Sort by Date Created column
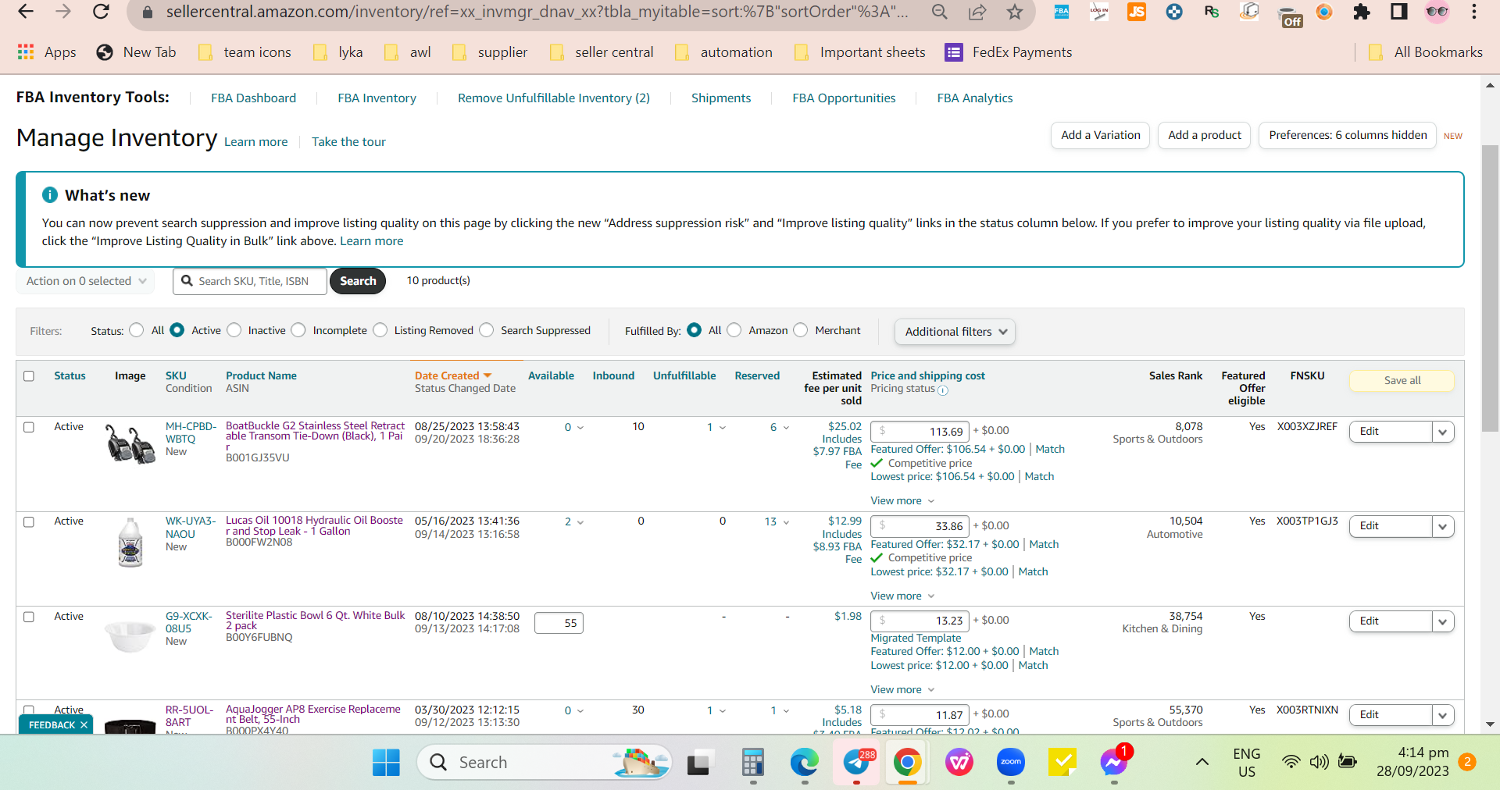The image size is (1500, 790). click(x=453, y=376)
